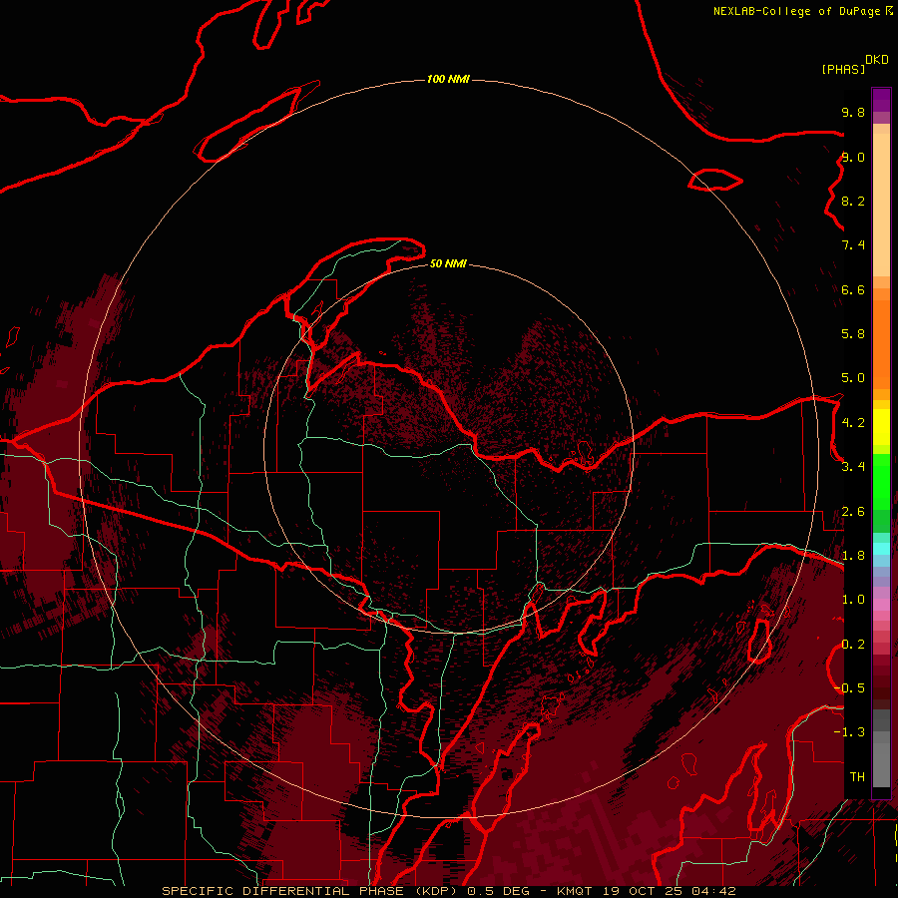
Task: Click the 4.2 legend value
Action: (853, 423)
